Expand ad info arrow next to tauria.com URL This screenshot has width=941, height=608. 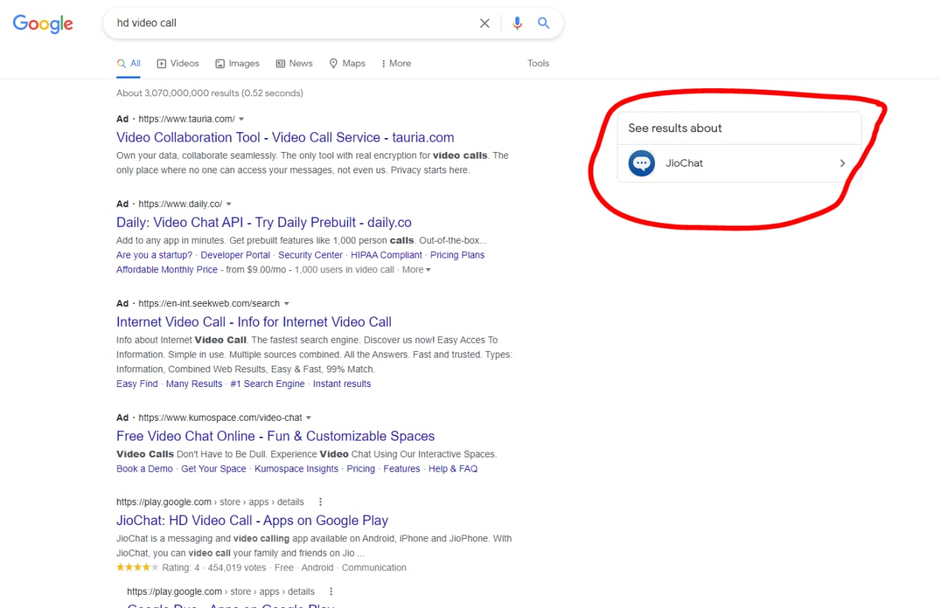pos(241,119)
